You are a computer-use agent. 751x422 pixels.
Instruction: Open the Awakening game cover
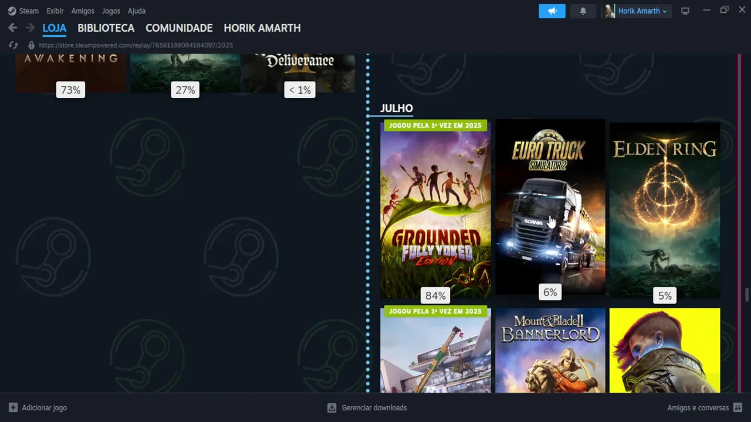pos(70,73)
